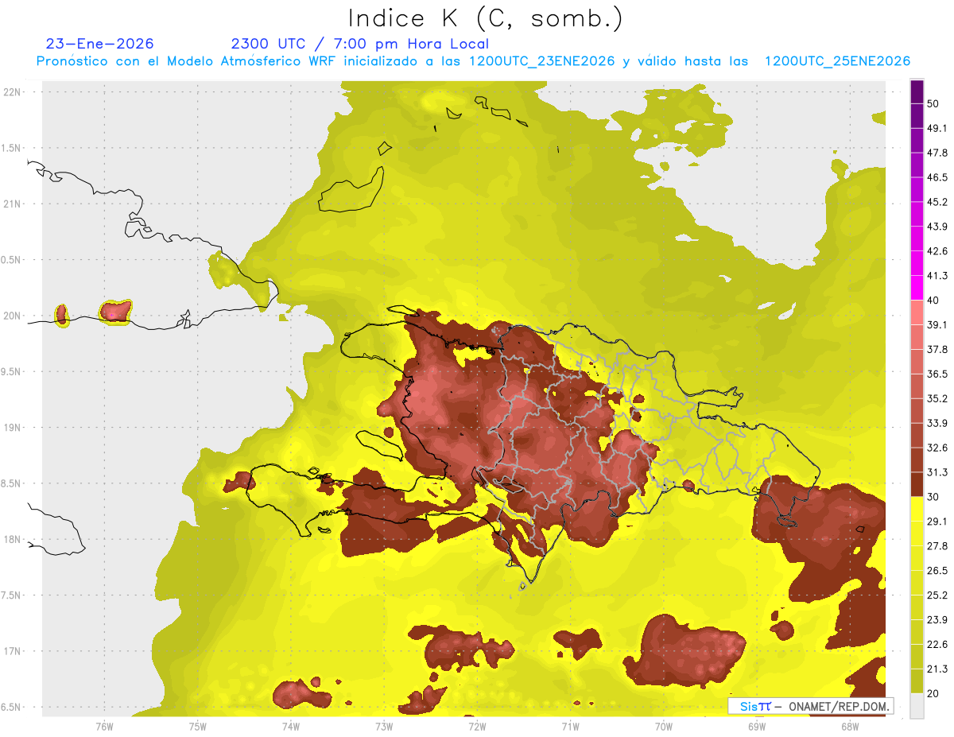
Task: Click the "Pronóstico con el Modelo Atmosférico WRF" line
Action: (473, 61)
